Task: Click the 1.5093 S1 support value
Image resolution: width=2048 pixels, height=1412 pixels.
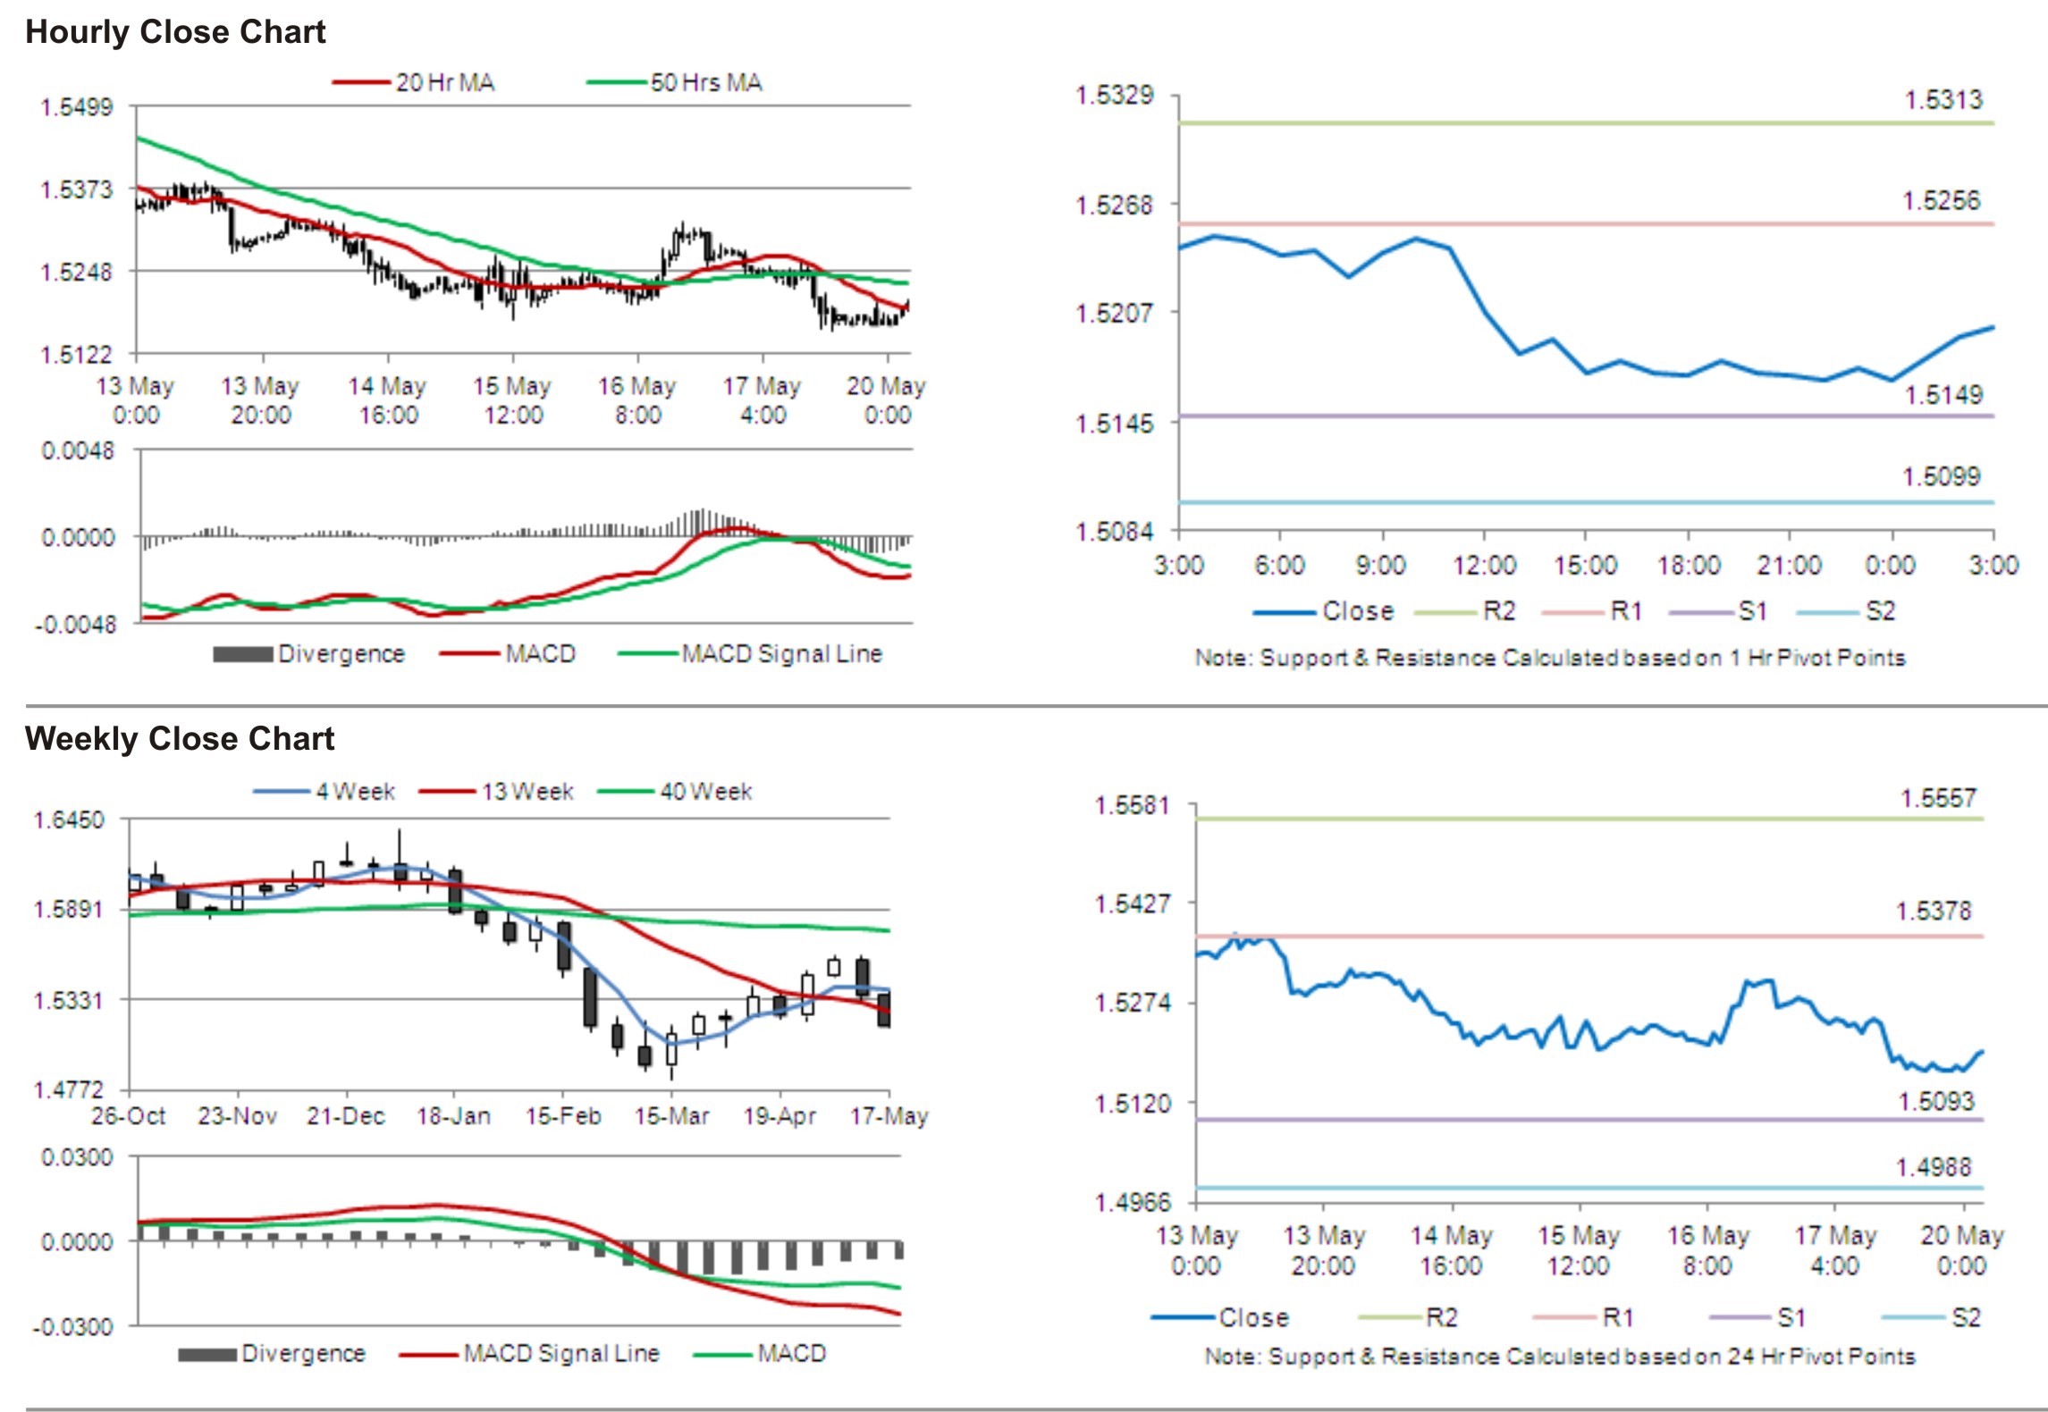Action: [x=1936, y=1101]
